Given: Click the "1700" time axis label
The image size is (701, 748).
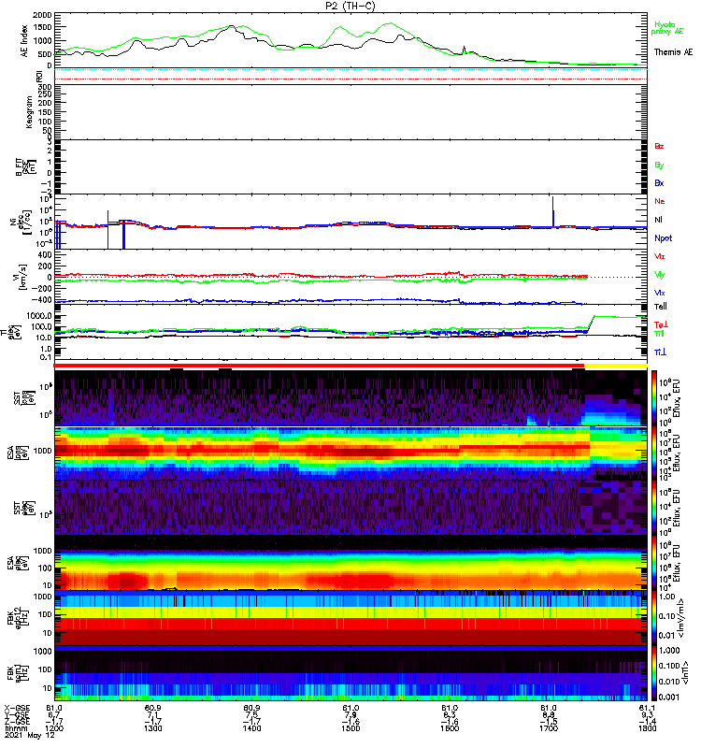Looking at the screenshot, I should point(549,728).
